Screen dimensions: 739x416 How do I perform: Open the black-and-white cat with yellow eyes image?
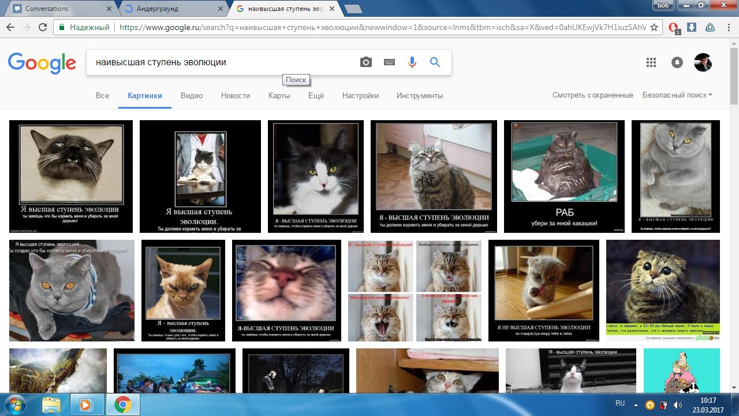click(x=315, y=176)
